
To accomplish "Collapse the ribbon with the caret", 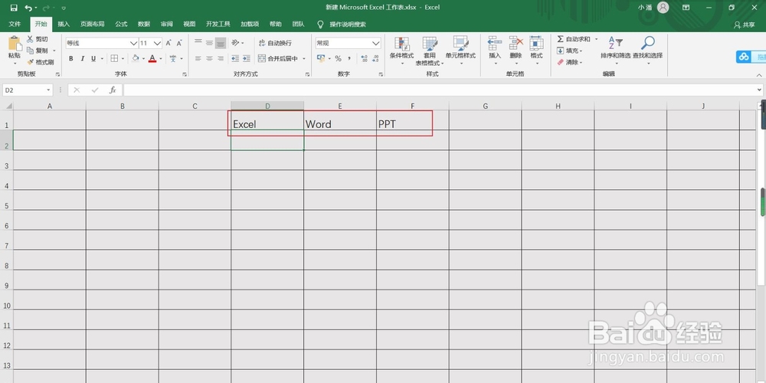I will click(x=758, y=75).
